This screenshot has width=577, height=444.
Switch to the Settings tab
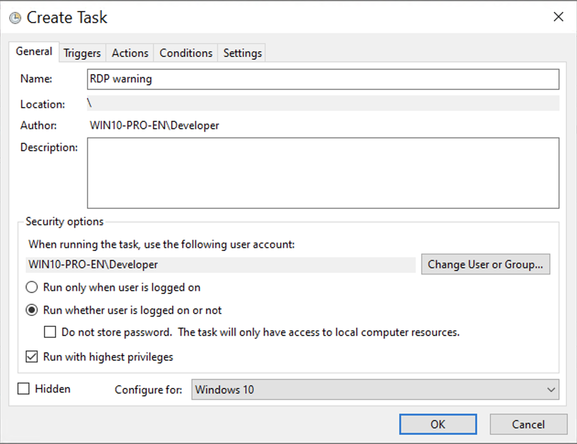pos(241,53)
